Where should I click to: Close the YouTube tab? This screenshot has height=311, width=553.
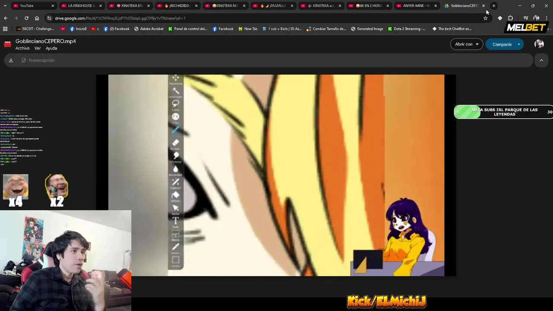[x=53, y=6]
